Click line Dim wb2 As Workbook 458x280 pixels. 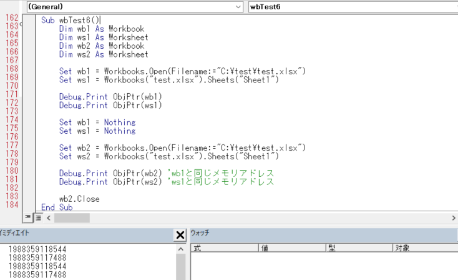click(x=102, y=46)
